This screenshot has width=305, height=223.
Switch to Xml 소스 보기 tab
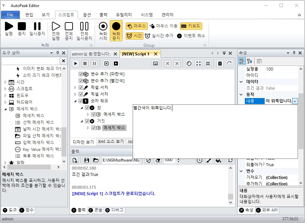tap(111, 141)
